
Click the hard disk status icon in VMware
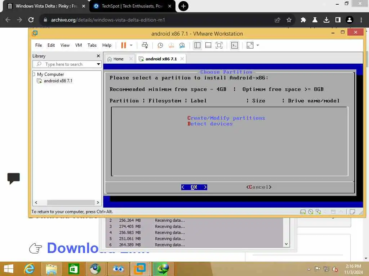[x=303, y=212]
